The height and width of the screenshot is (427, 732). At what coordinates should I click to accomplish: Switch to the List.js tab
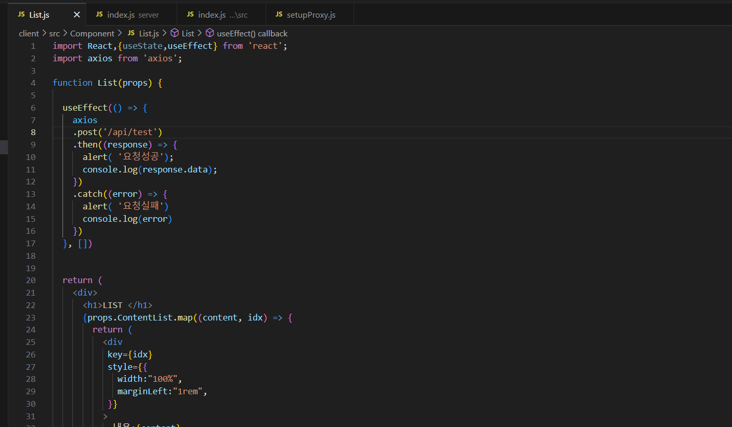(x=47, y=15)
